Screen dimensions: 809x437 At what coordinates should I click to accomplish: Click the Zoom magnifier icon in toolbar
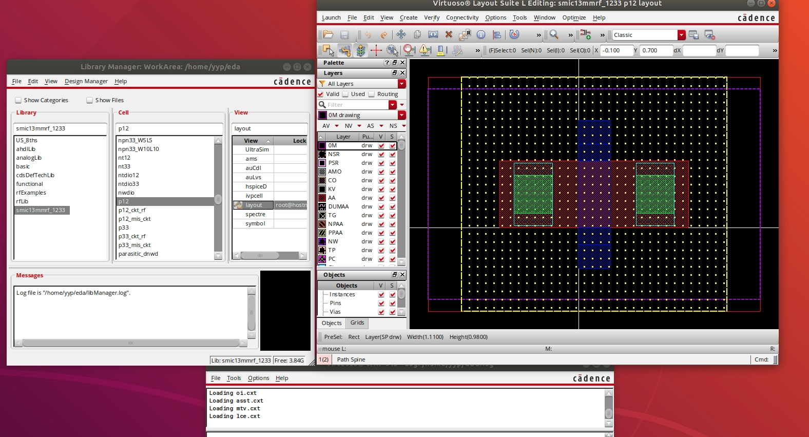(554, 34)
